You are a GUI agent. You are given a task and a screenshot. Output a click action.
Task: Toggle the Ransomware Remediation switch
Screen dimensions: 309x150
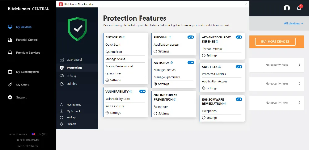(239, 99)
